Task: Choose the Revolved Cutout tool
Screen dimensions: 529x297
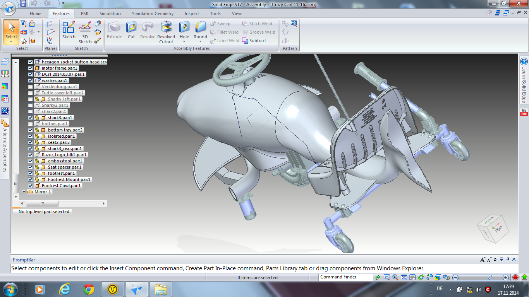Action: (x=166, y=32)
